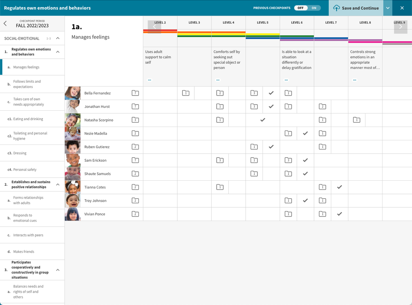Click the left scroll arrow over Level 2
Viewport: 412px width, 305px height.
[x=154, y=27]
